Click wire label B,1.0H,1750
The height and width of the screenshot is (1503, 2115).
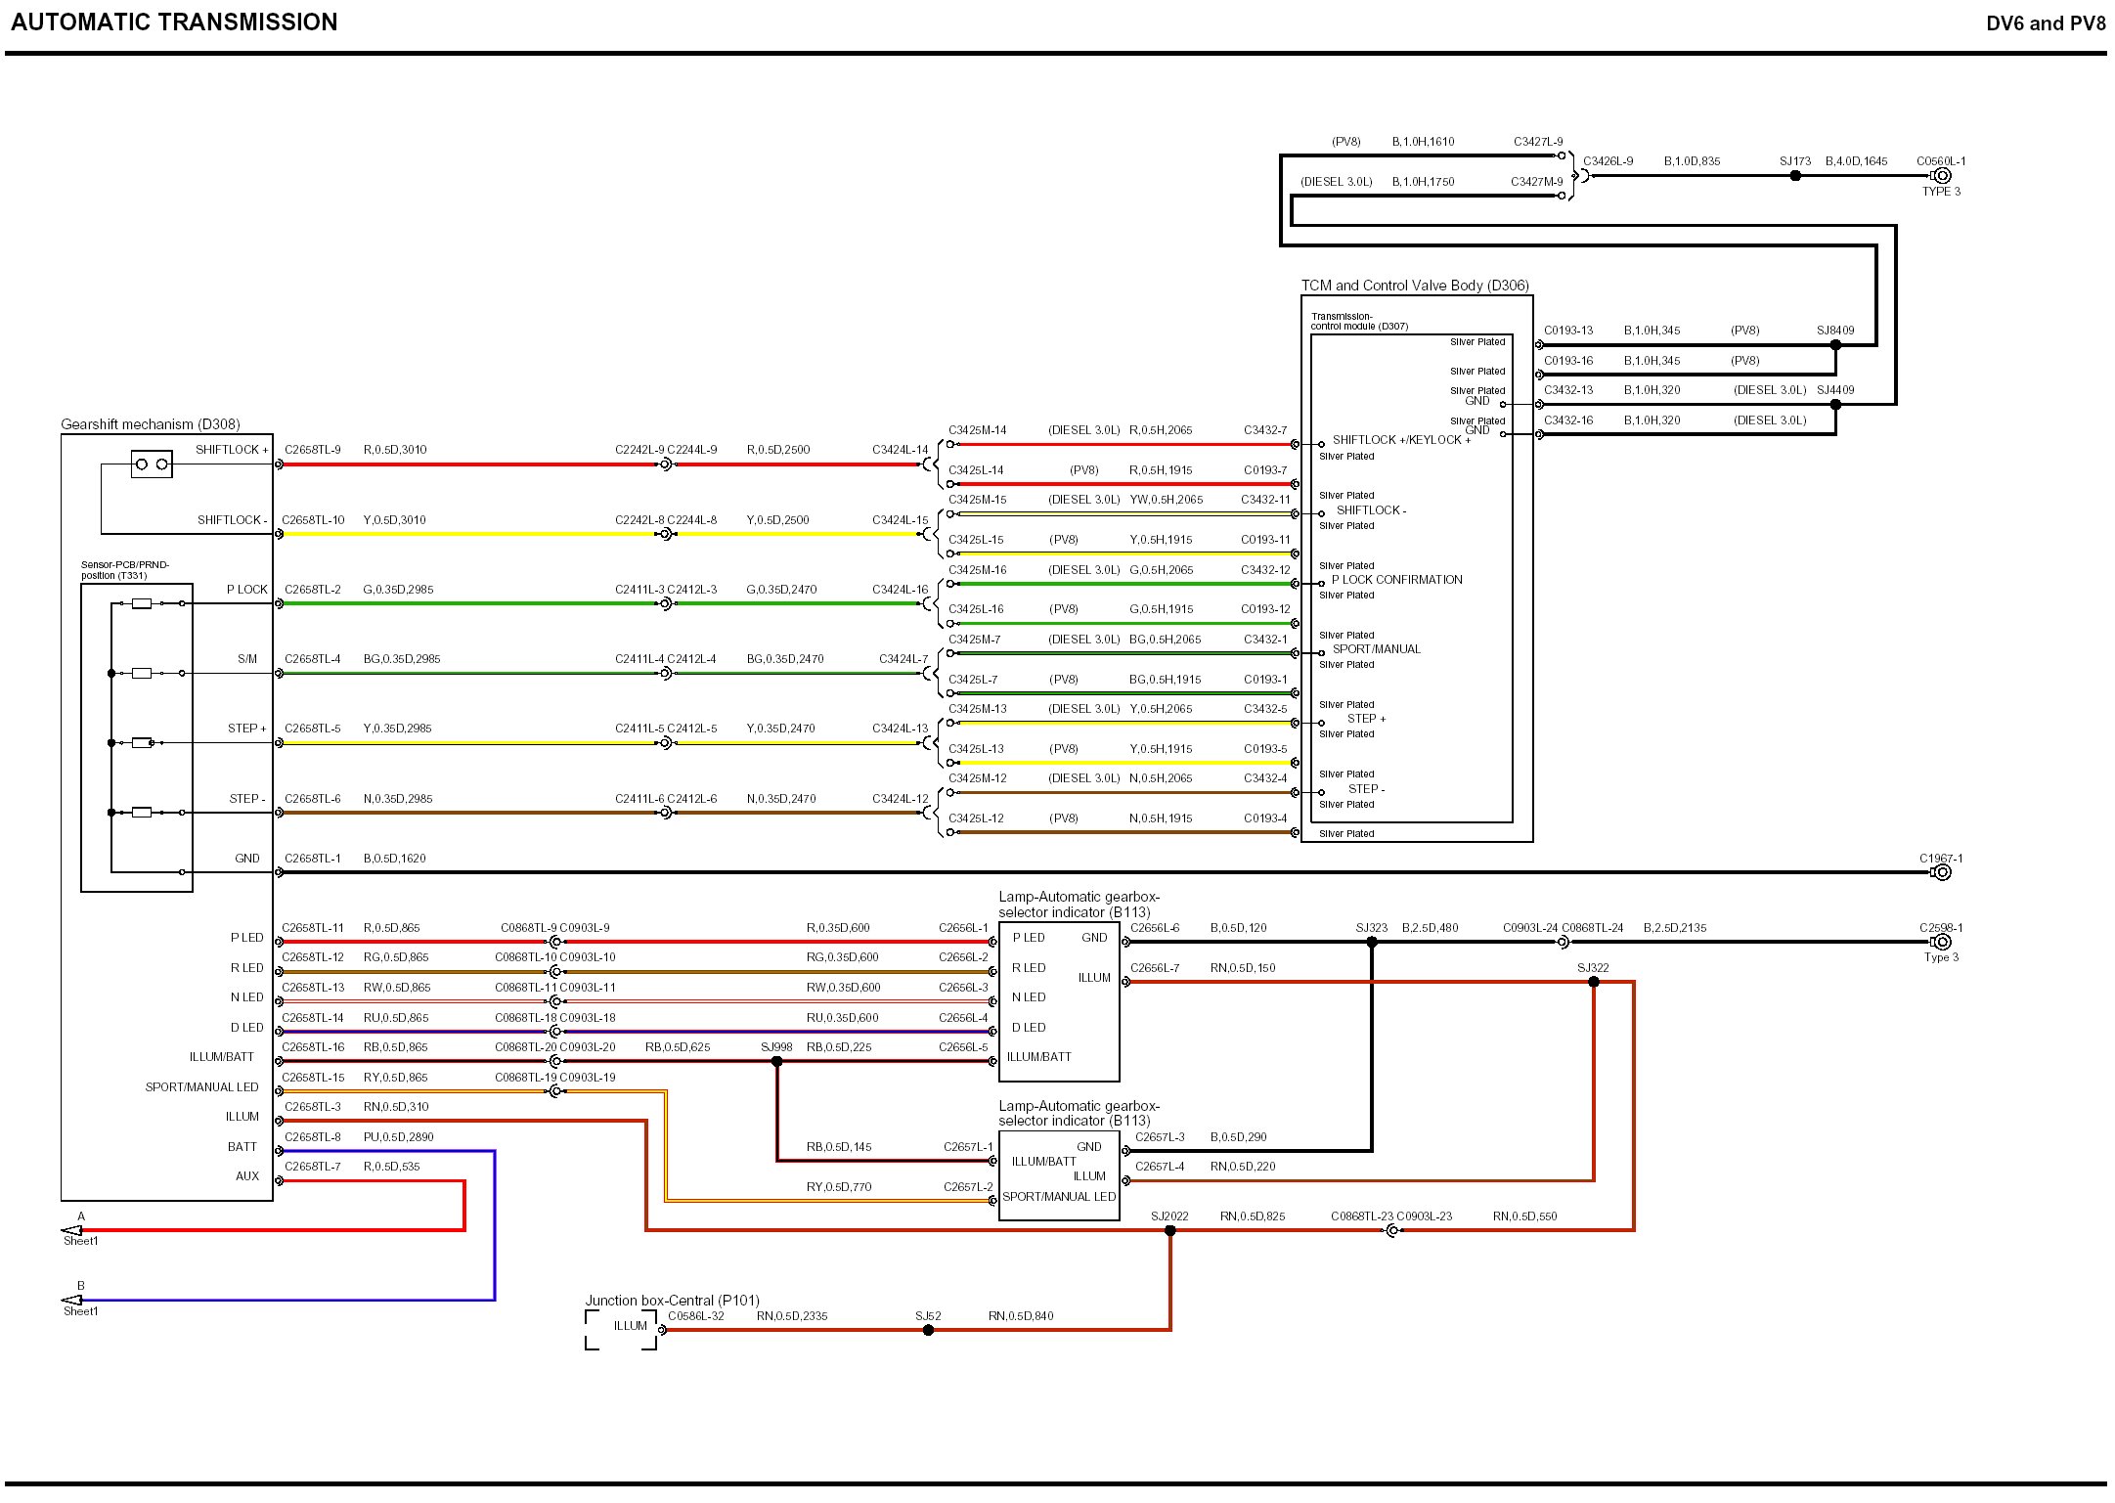(x=1424, y=182)
